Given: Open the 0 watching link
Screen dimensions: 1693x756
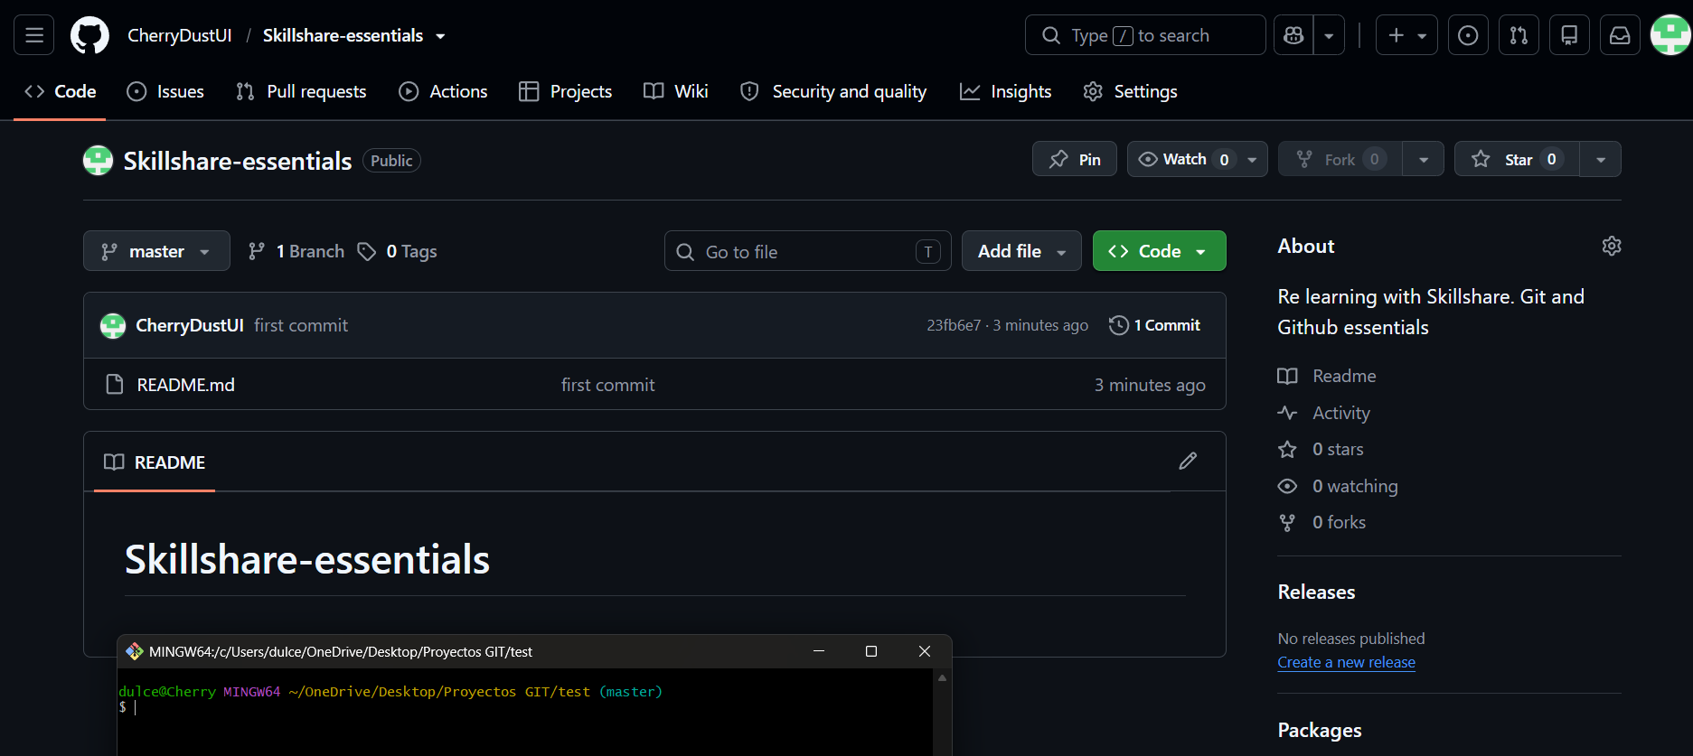Looking at the screenshot, I should click(1338, 486).
